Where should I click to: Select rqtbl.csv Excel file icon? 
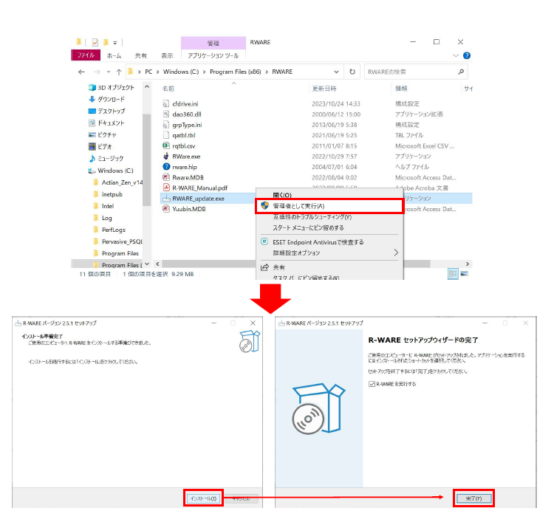pos(166,145)
